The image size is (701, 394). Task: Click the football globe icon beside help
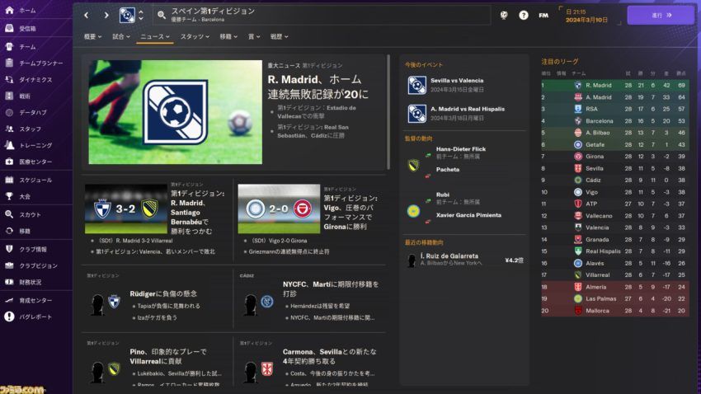(504, 15)
